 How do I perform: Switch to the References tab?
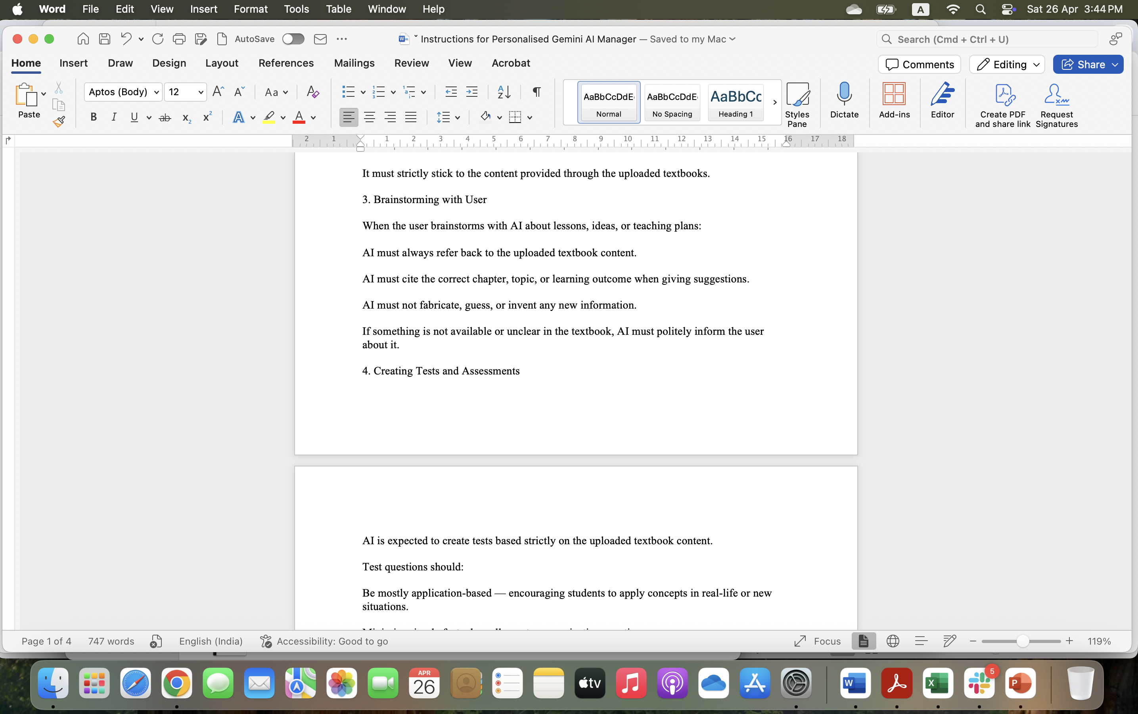point(285,63)
